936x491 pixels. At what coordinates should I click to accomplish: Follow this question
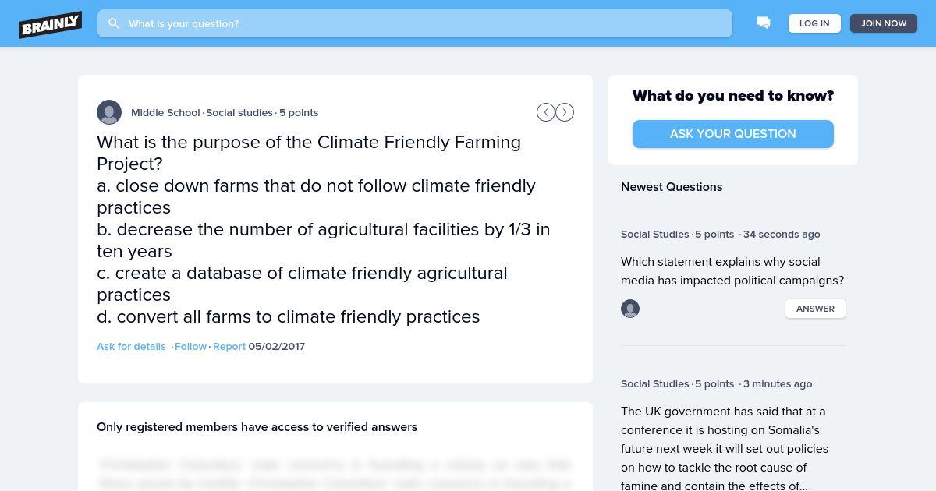point(190,346)
